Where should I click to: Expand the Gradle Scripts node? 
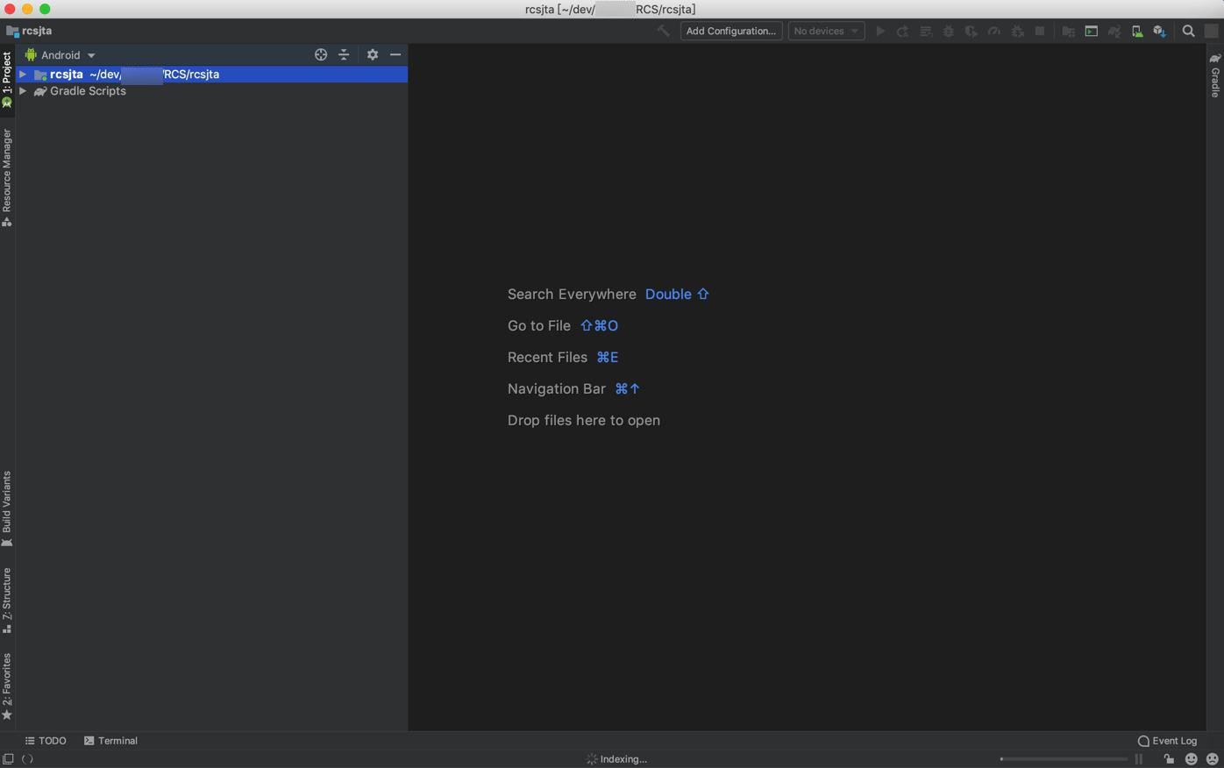click(23, 91)
